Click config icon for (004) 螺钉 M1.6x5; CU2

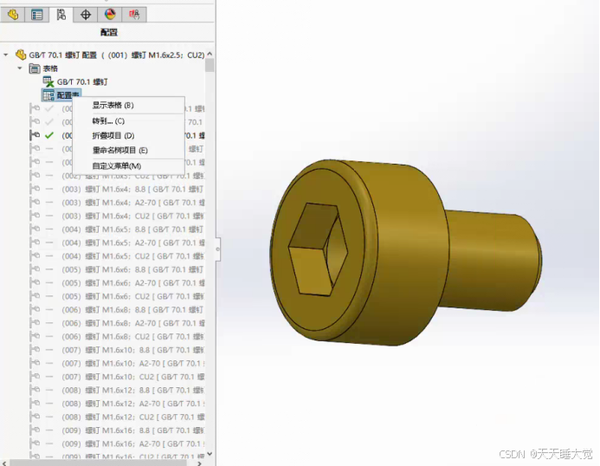(35, 256)
